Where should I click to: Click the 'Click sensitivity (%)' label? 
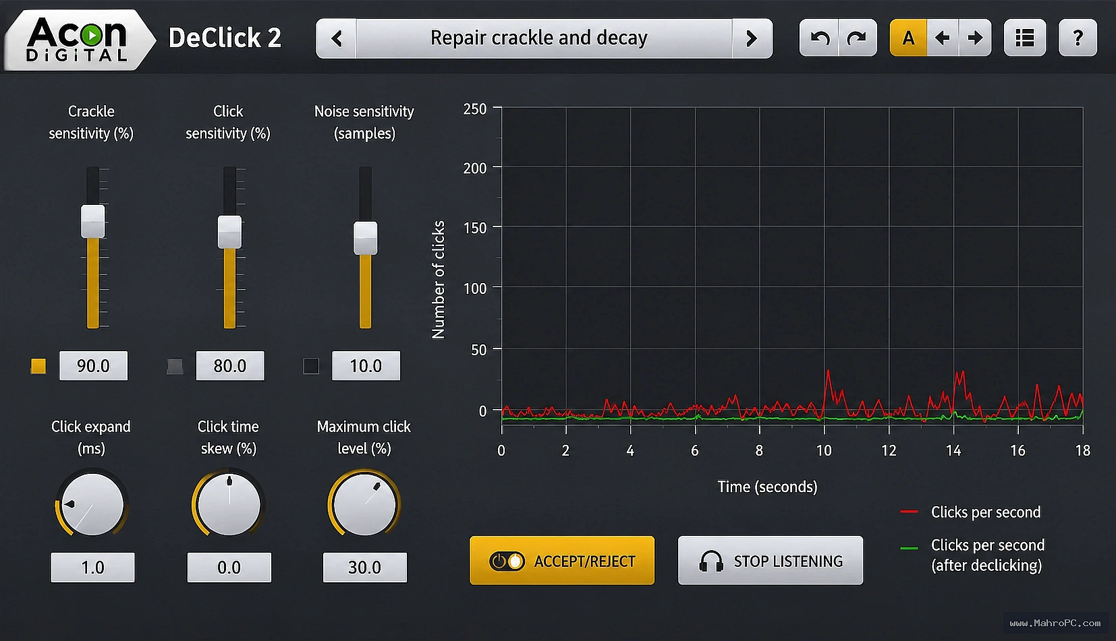[228, 122]
